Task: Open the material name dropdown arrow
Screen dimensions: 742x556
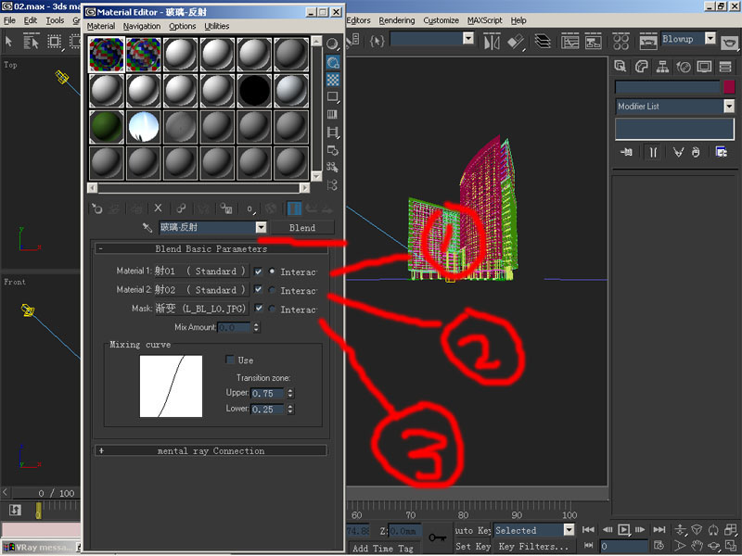Action: pos(262,227)
